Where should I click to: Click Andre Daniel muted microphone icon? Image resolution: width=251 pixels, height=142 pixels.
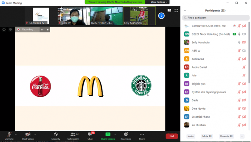point(244,67)
